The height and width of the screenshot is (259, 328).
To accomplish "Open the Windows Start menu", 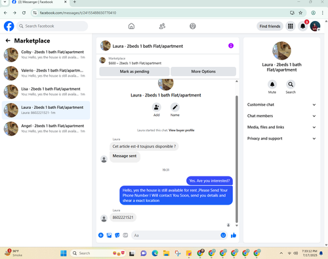I will click(64, 253).
